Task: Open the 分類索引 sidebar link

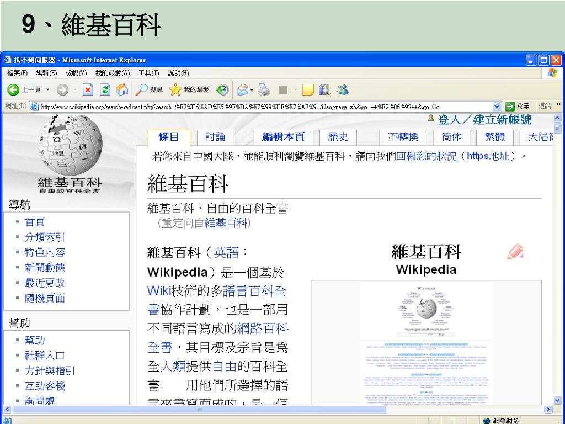Action: click(45, 237)
